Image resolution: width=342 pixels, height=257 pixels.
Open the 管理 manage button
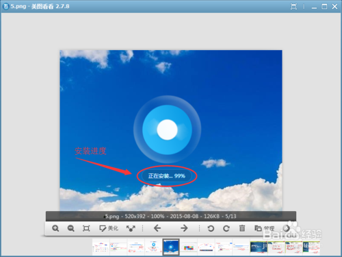pyautogui.click(x=265, y=228)
